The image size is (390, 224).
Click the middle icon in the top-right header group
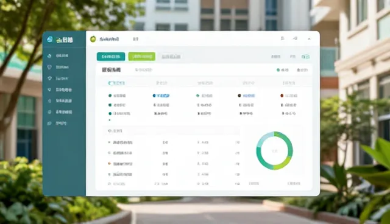(295, 38)
